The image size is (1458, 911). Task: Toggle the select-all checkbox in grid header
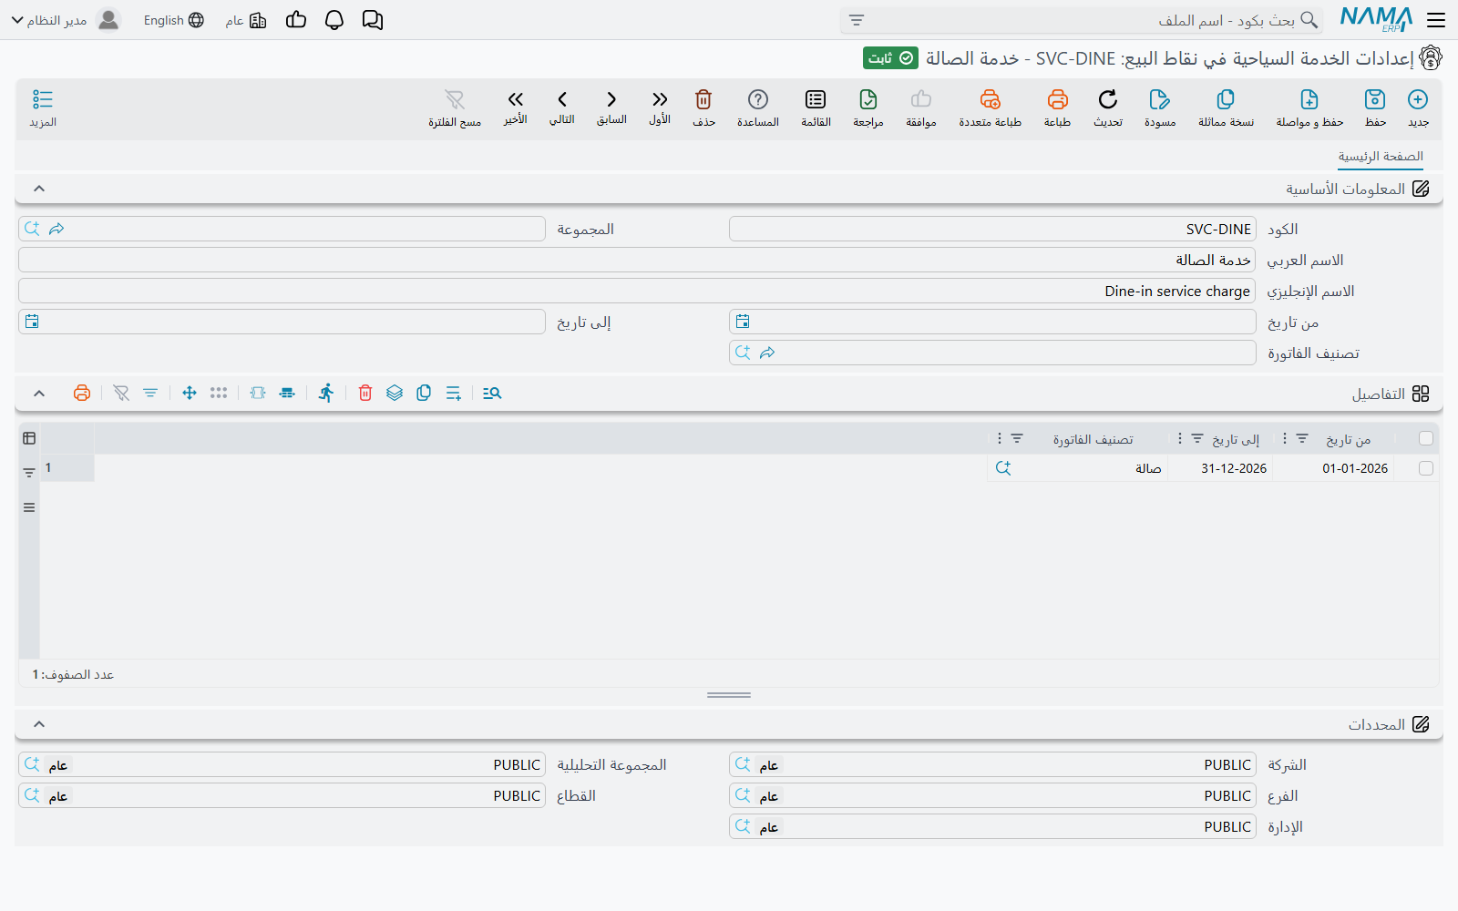click(x=1426, y=439)
